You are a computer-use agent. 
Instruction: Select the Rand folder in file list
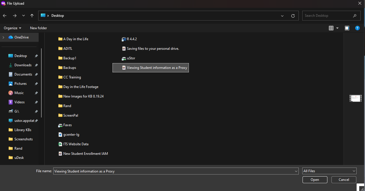pos(65,106)
